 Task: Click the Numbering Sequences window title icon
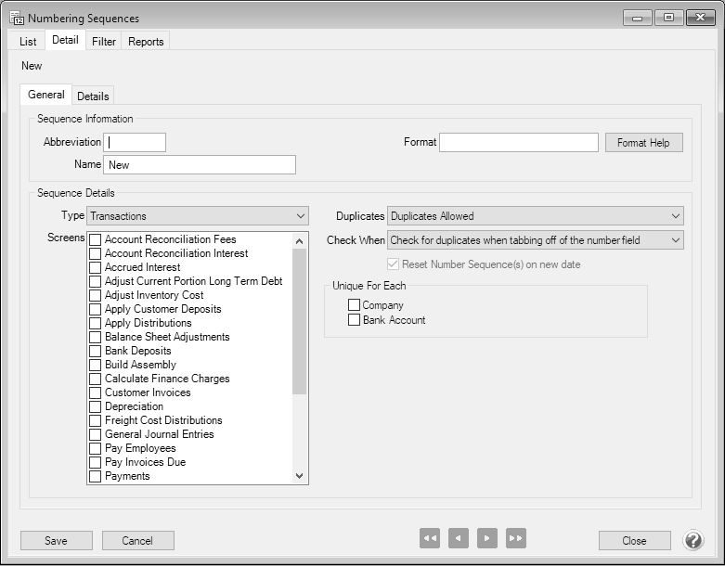(x=16, y=18)
